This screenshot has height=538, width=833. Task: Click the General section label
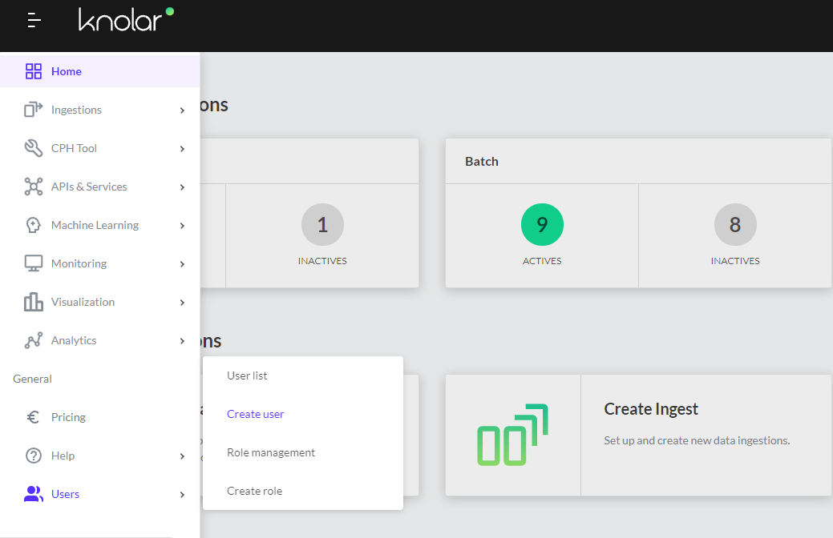coord(32,379)
